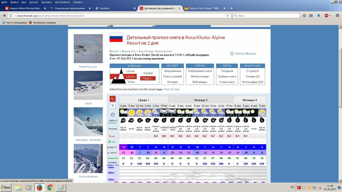Expand the Adblock Plus dropdown arrow
The image size is (342, 192).
coord(330,16)
